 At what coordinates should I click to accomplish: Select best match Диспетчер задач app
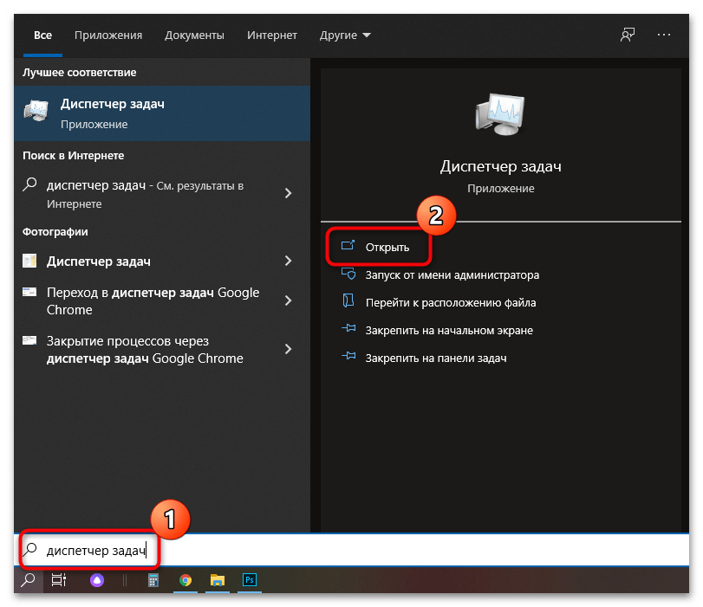point(162,113)
